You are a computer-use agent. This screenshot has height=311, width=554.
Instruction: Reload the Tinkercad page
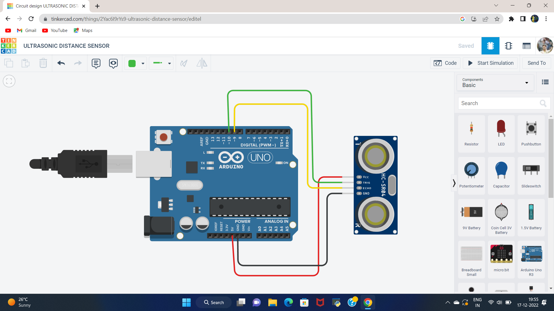pyautogui.click(x=31, y=19)
